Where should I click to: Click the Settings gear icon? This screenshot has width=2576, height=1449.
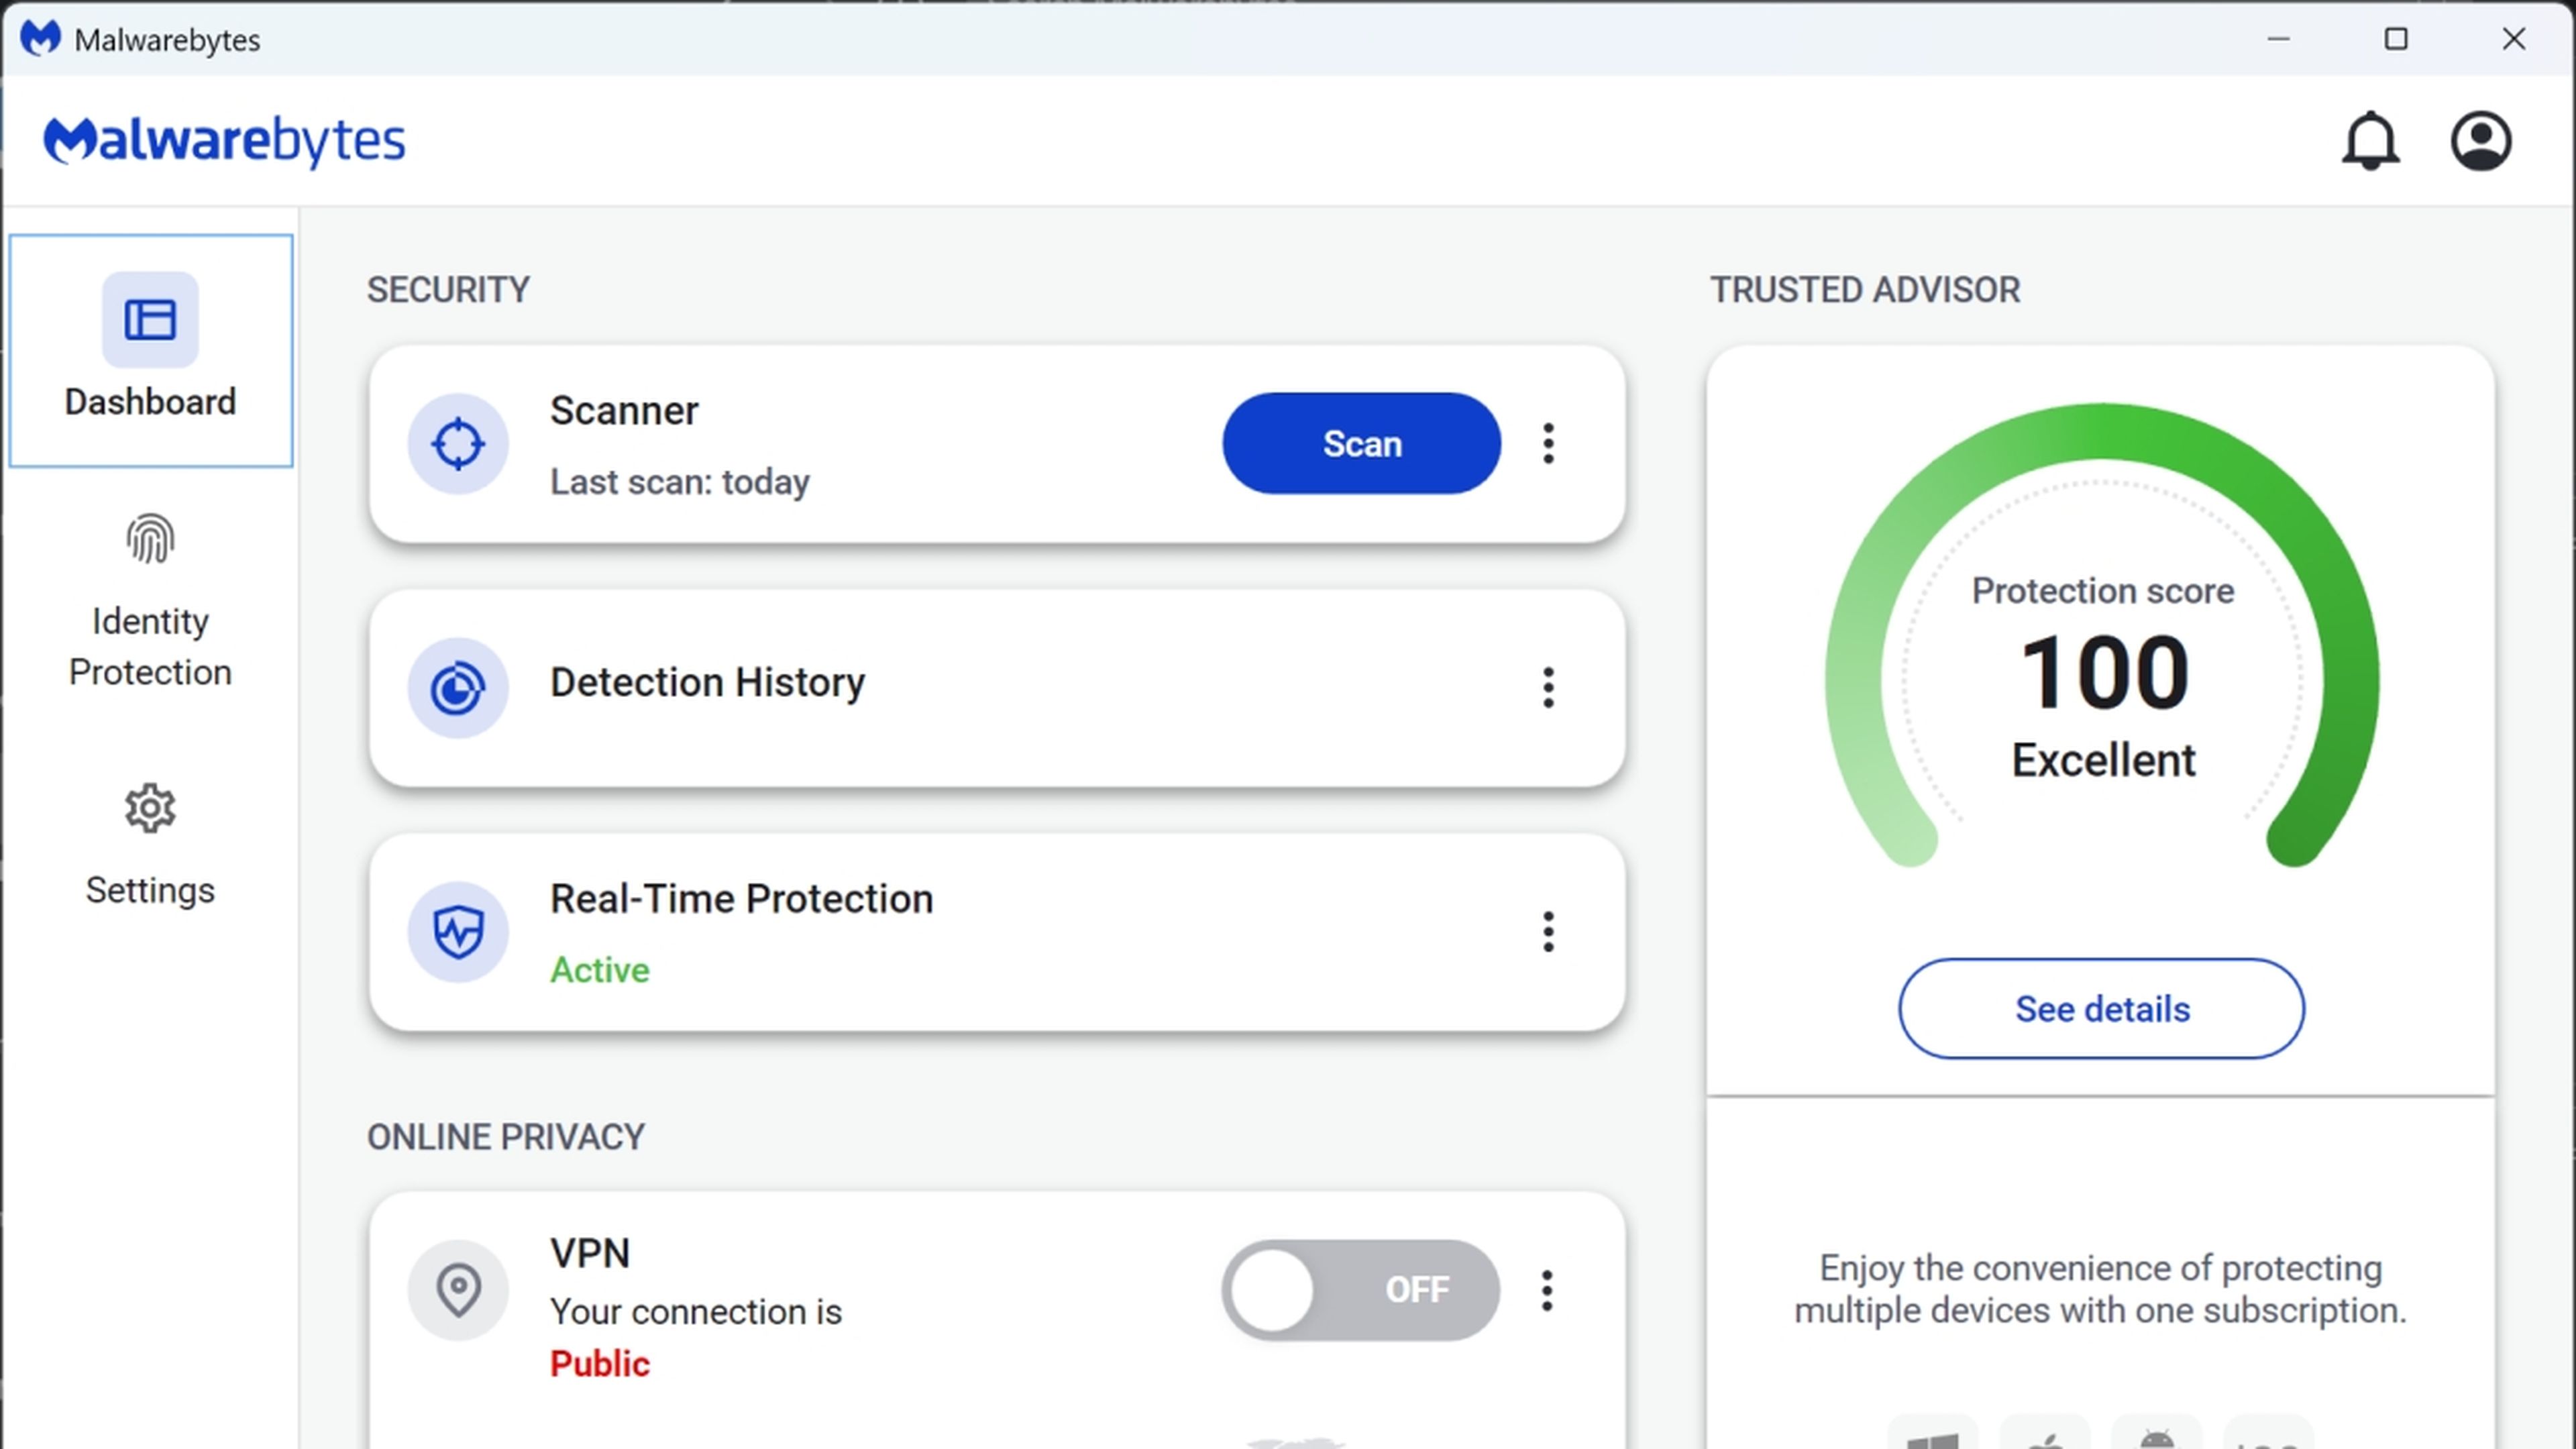pos(150,808)
